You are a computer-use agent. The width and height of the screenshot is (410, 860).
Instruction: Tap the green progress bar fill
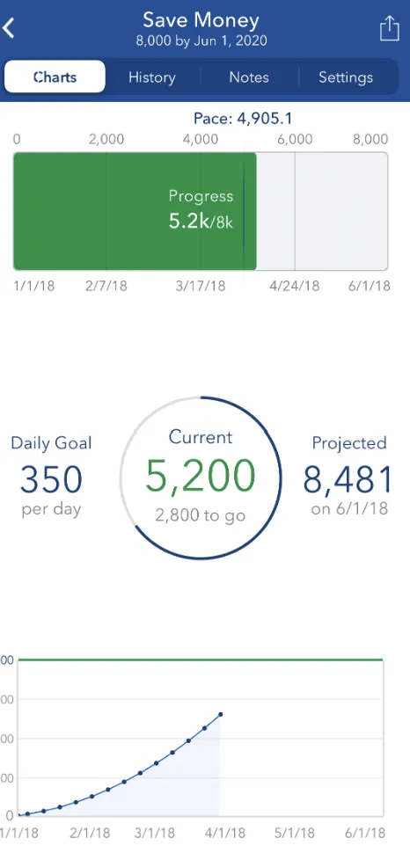coord(135,211)
